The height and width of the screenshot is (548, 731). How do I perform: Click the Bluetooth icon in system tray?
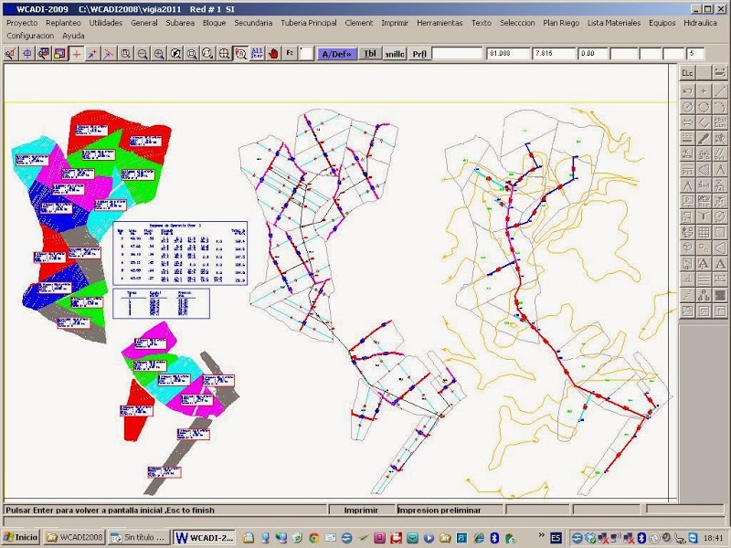[x=641, y=537]
